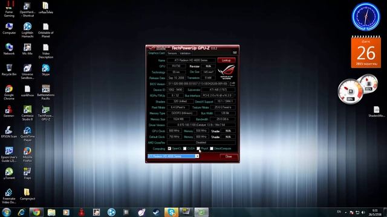The height and width of the screenshot is (217, 387).
Task: Select Orbitable of Planet file icon
Action: pyautogui.click(x=46, y=30)
